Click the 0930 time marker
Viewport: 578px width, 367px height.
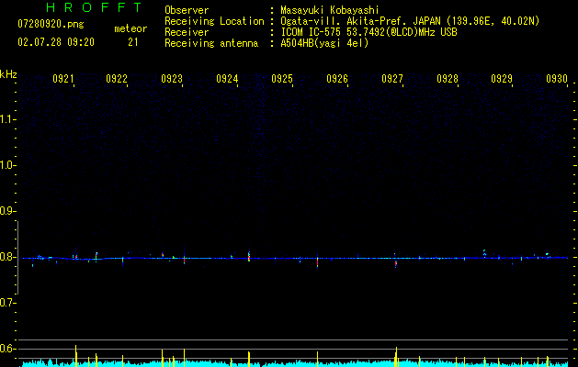557,79
